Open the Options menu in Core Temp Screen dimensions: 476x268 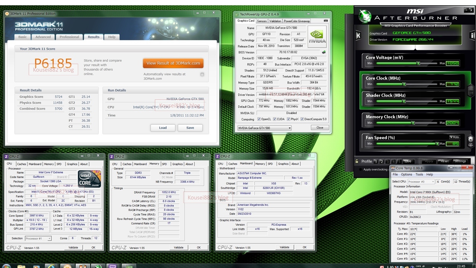click(406, 175)
